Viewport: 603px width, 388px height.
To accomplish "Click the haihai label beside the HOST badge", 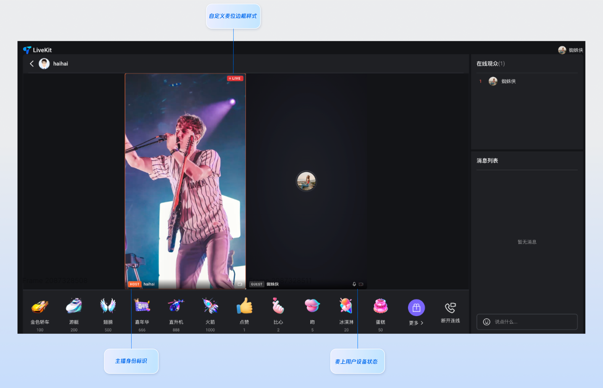I will 149,284.
